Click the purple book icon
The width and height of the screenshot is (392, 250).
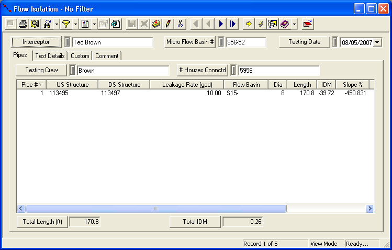tap(285, 24)
